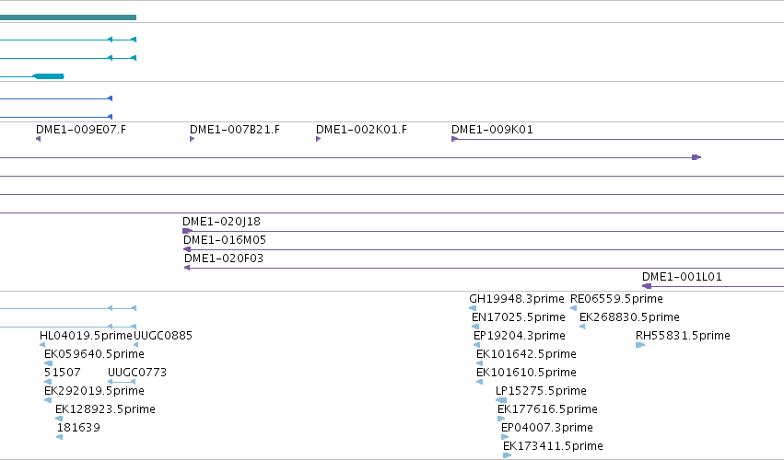Click the 51507 feature label
Screen dimensions: 784x460
tap(62, 374)
